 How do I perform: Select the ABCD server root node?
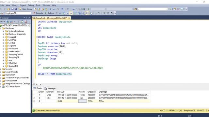tap(16, 25)
